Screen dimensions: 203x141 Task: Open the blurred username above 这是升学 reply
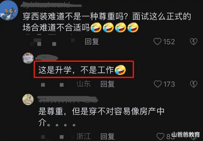(x=47, y=58)
